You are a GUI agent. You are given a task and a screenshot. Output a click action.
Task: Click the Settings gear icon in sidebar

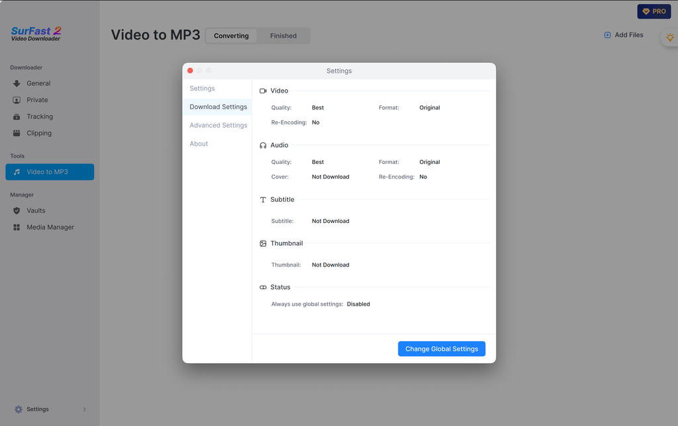click(18, 409)
